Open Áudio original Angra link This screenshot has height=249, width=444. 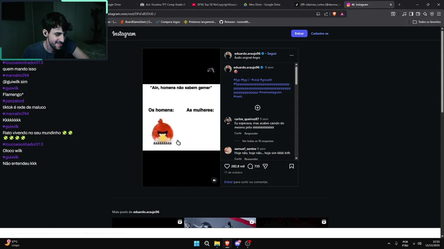pyautogui.click(x=247, y=58)
